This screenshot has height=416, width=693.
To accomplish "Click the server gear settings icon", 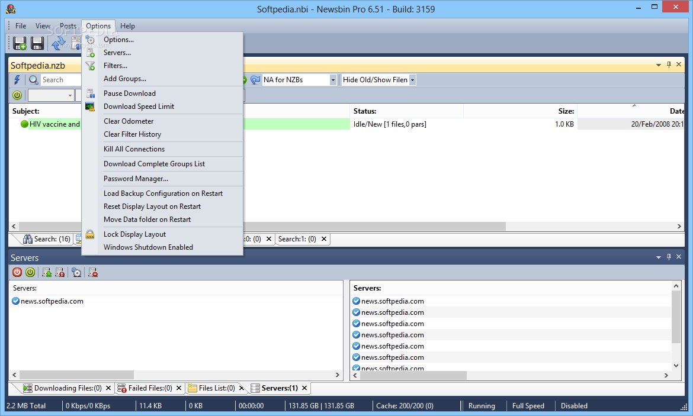I will (x=76, y=272).
